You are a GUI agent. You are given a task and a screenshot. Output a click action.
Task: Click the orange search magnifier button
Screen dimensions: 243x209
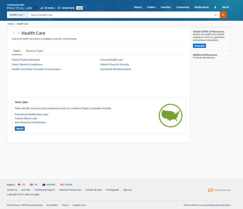(223, 15)
